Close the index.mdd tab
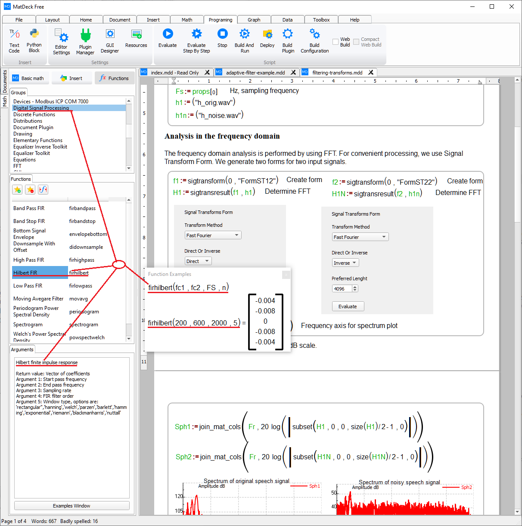 [x=207, y=72]
